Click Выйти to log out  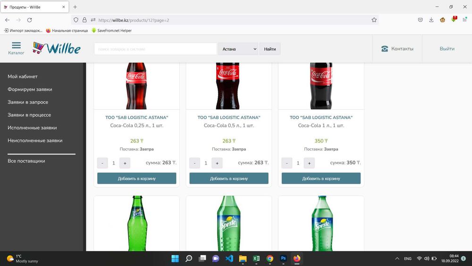[447, 49]
